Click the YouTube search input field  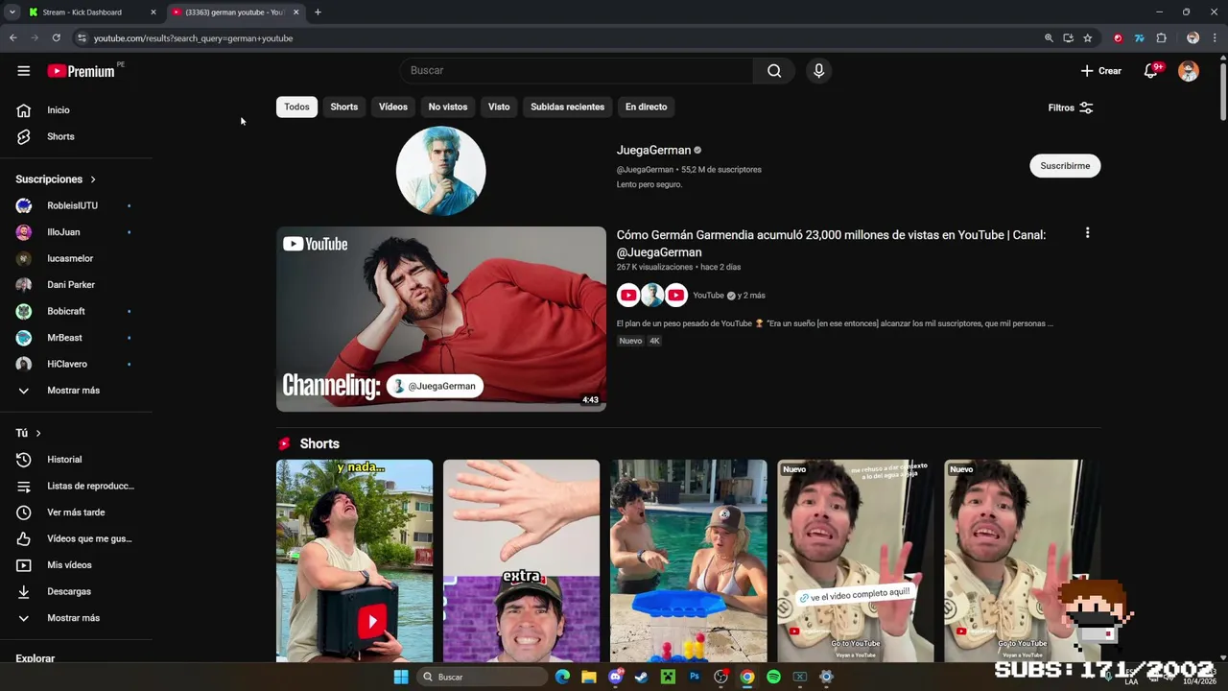point(576,71)
